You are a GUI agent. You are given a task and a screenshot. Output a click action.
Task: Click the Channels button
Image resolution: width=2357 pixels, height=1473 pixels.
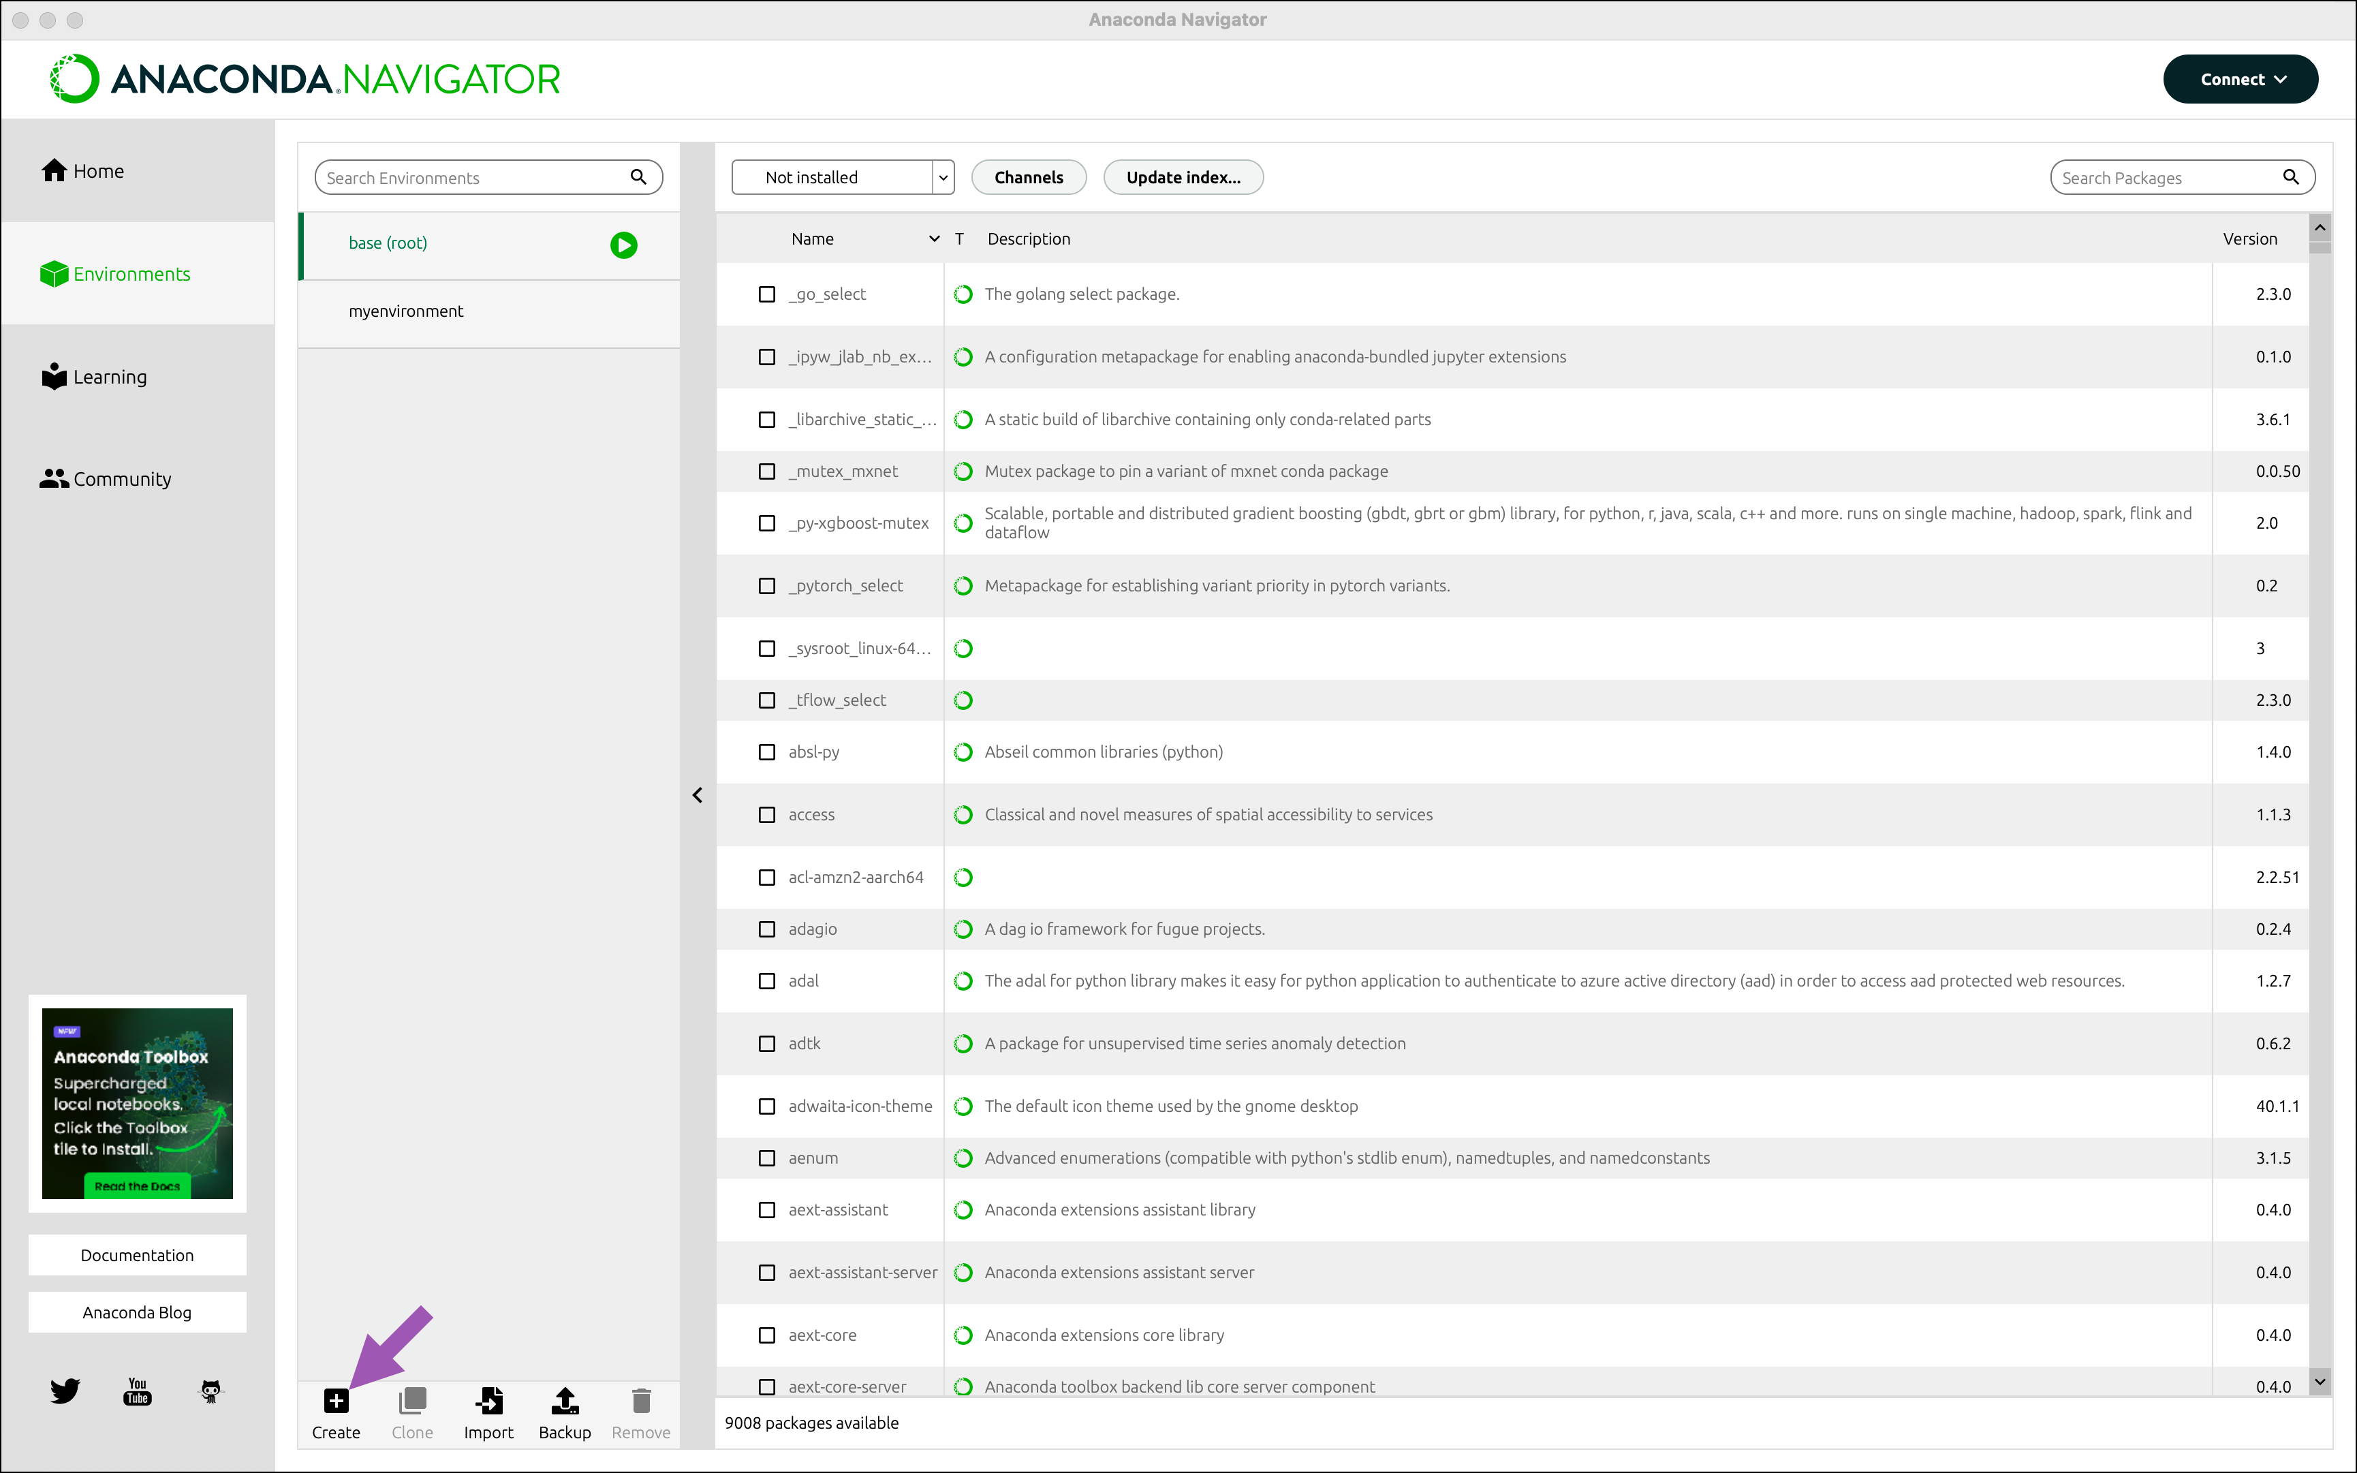[x=1029, y=177]
